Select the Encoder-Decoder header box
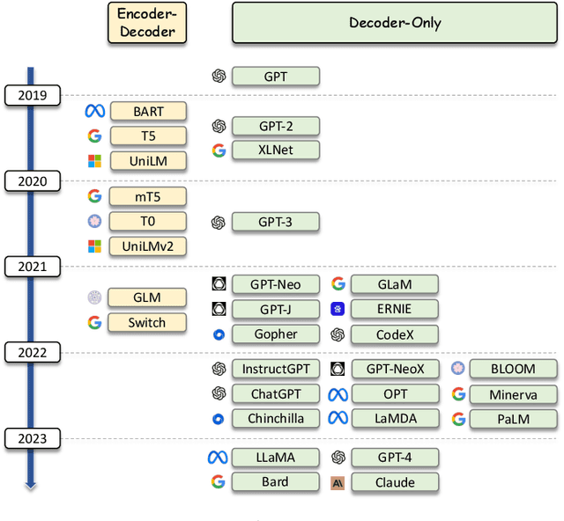Viewport: 564px width, 521px height. pos(147,24)
